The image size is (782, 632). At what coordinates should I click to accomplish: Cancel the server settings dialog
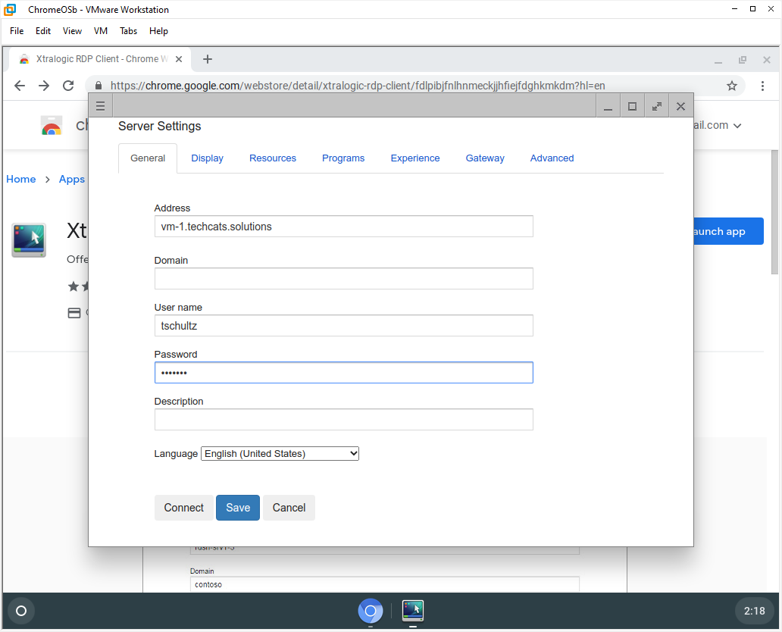pos(289,508)
